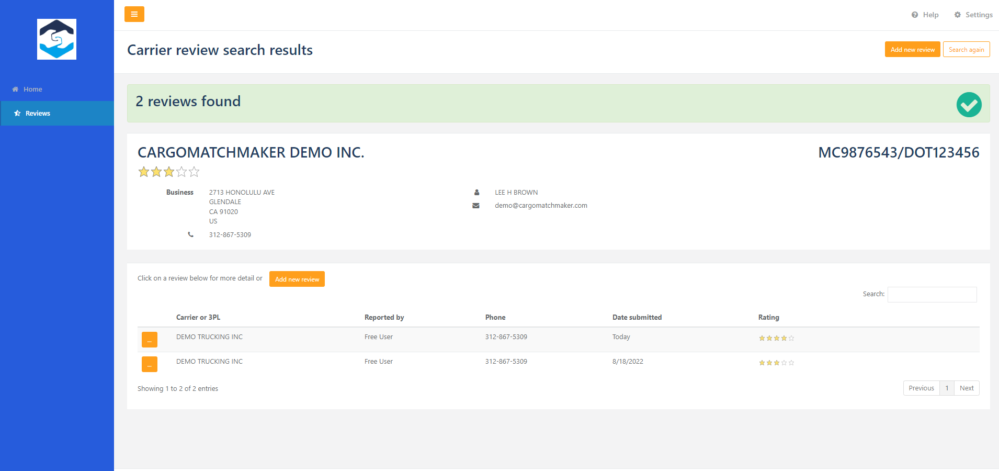Viewport: 999px width, 471px height.
Task: Click Add new review button above the table
Action: point(297,279)
